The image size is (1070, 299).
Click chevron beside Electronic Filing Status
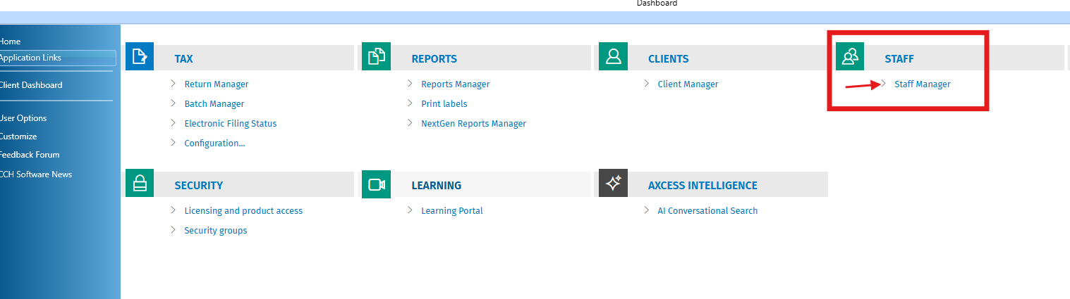tap(173, 123)
